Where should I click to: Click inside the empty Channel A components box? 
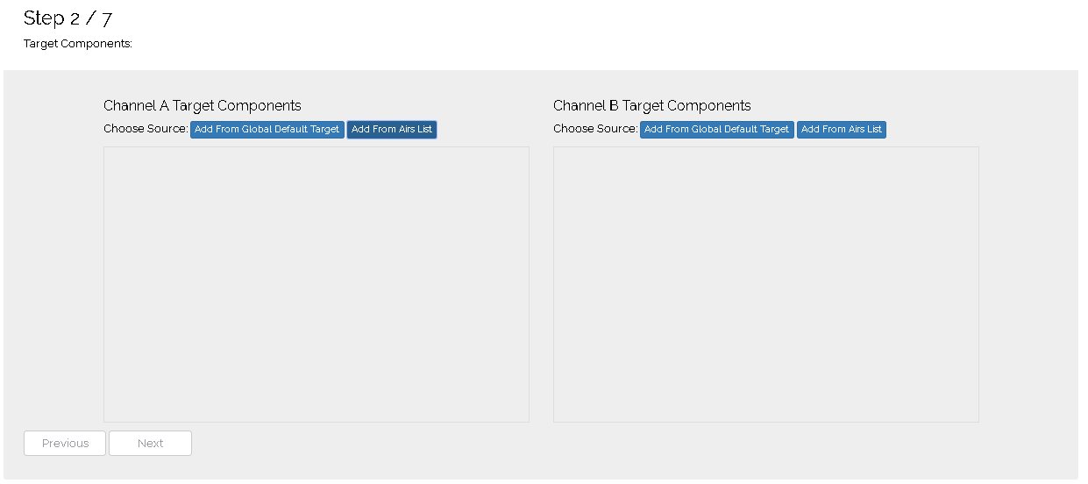[316, 284]
